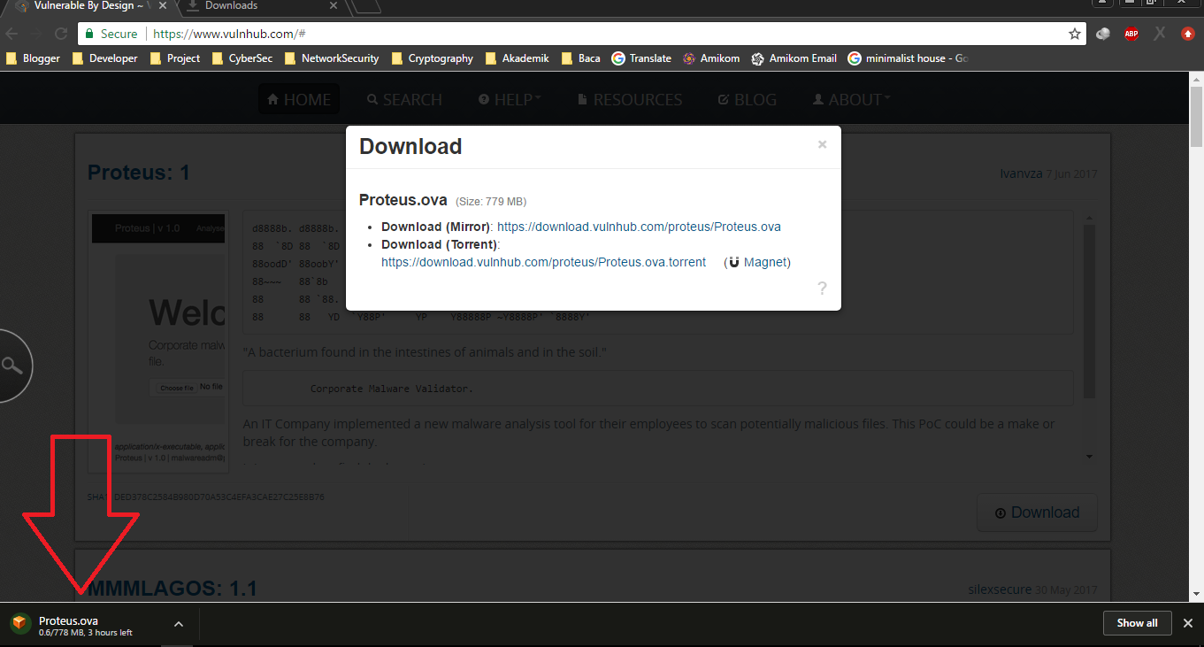Open RESOURCES in site navigation
The image size is (1204, 647).
click(629, 99)
